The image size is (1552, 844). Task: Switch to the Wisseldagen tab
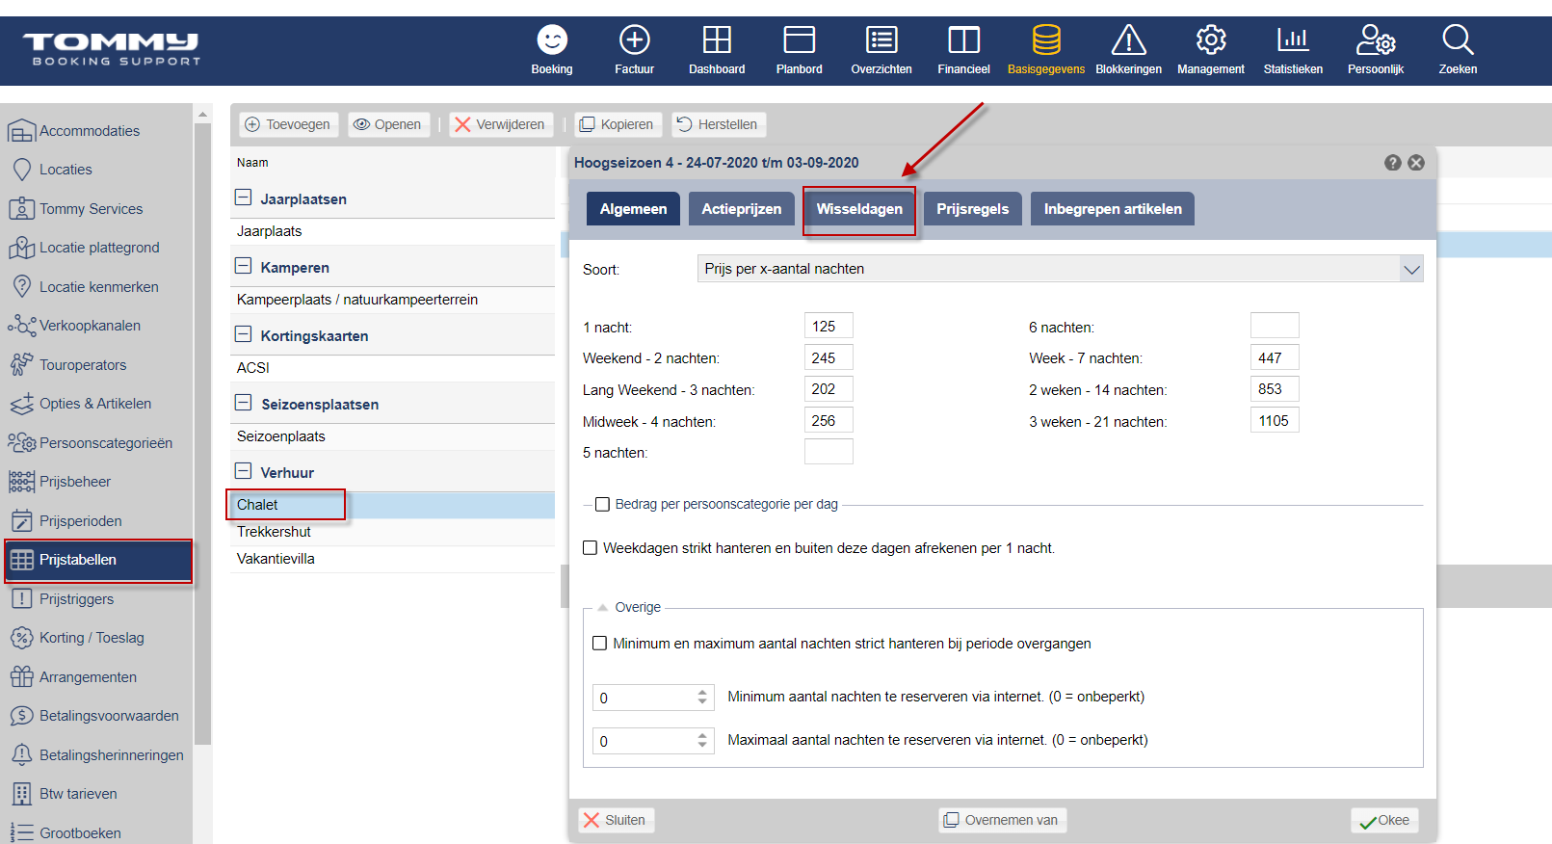click(x=859, y=209)
